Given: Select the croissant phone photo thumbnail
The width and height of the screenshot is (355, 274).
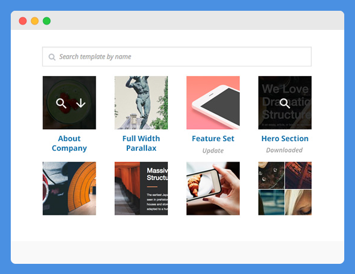Looking at the screenshot, I should [213, 188].
